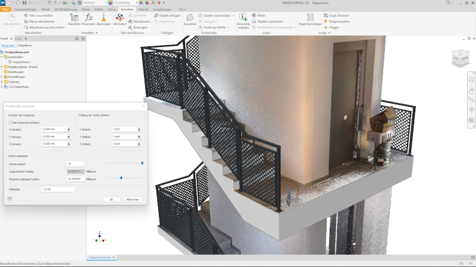Click the Abbrechen button

pyautogui.click(x=133, y=199)
